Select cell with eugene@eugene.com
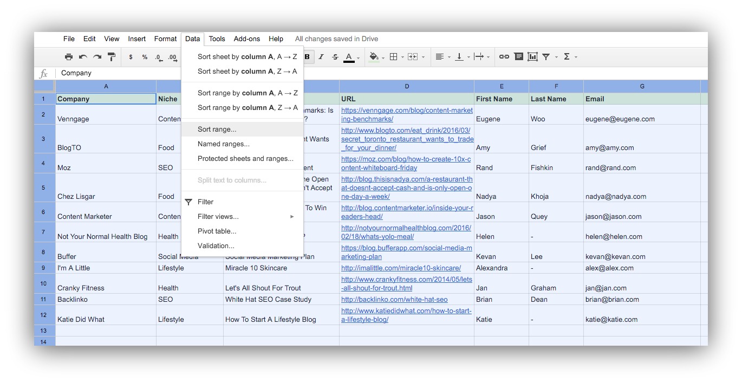 point(642,114)
